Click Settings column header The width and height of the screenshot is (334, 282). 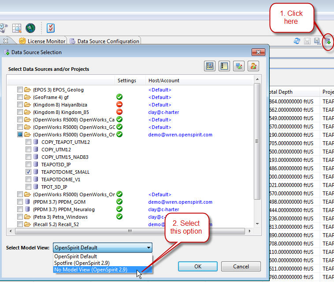(130, 81)
